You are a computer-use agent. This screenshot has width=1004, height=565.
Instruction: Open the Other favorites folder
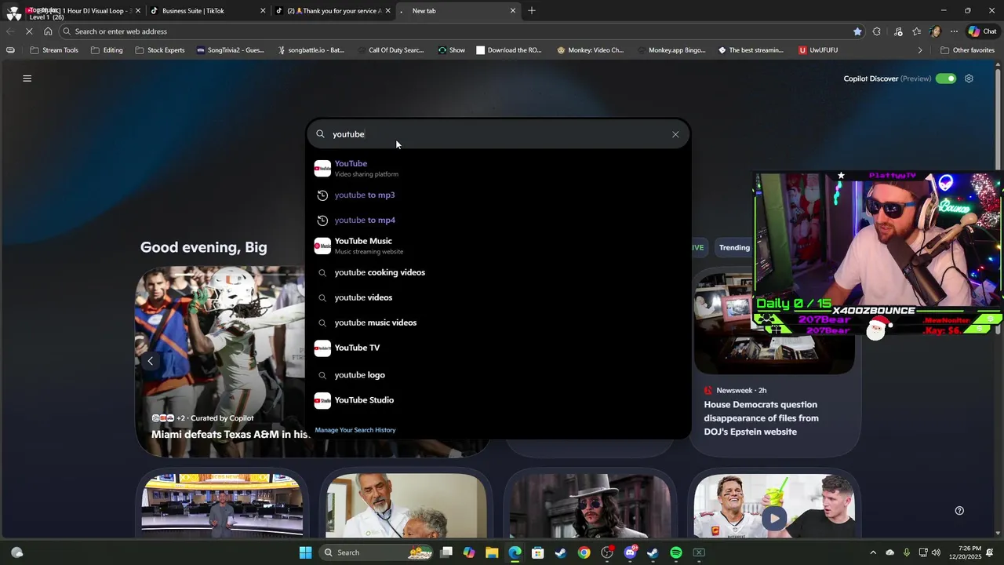[x=967, y=50]
